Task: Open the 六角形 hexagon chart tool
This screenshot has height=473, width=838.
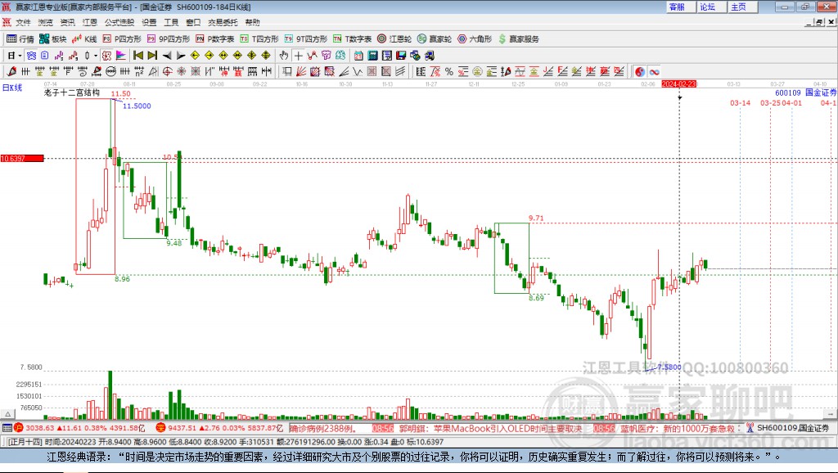Action: point(475,39)
